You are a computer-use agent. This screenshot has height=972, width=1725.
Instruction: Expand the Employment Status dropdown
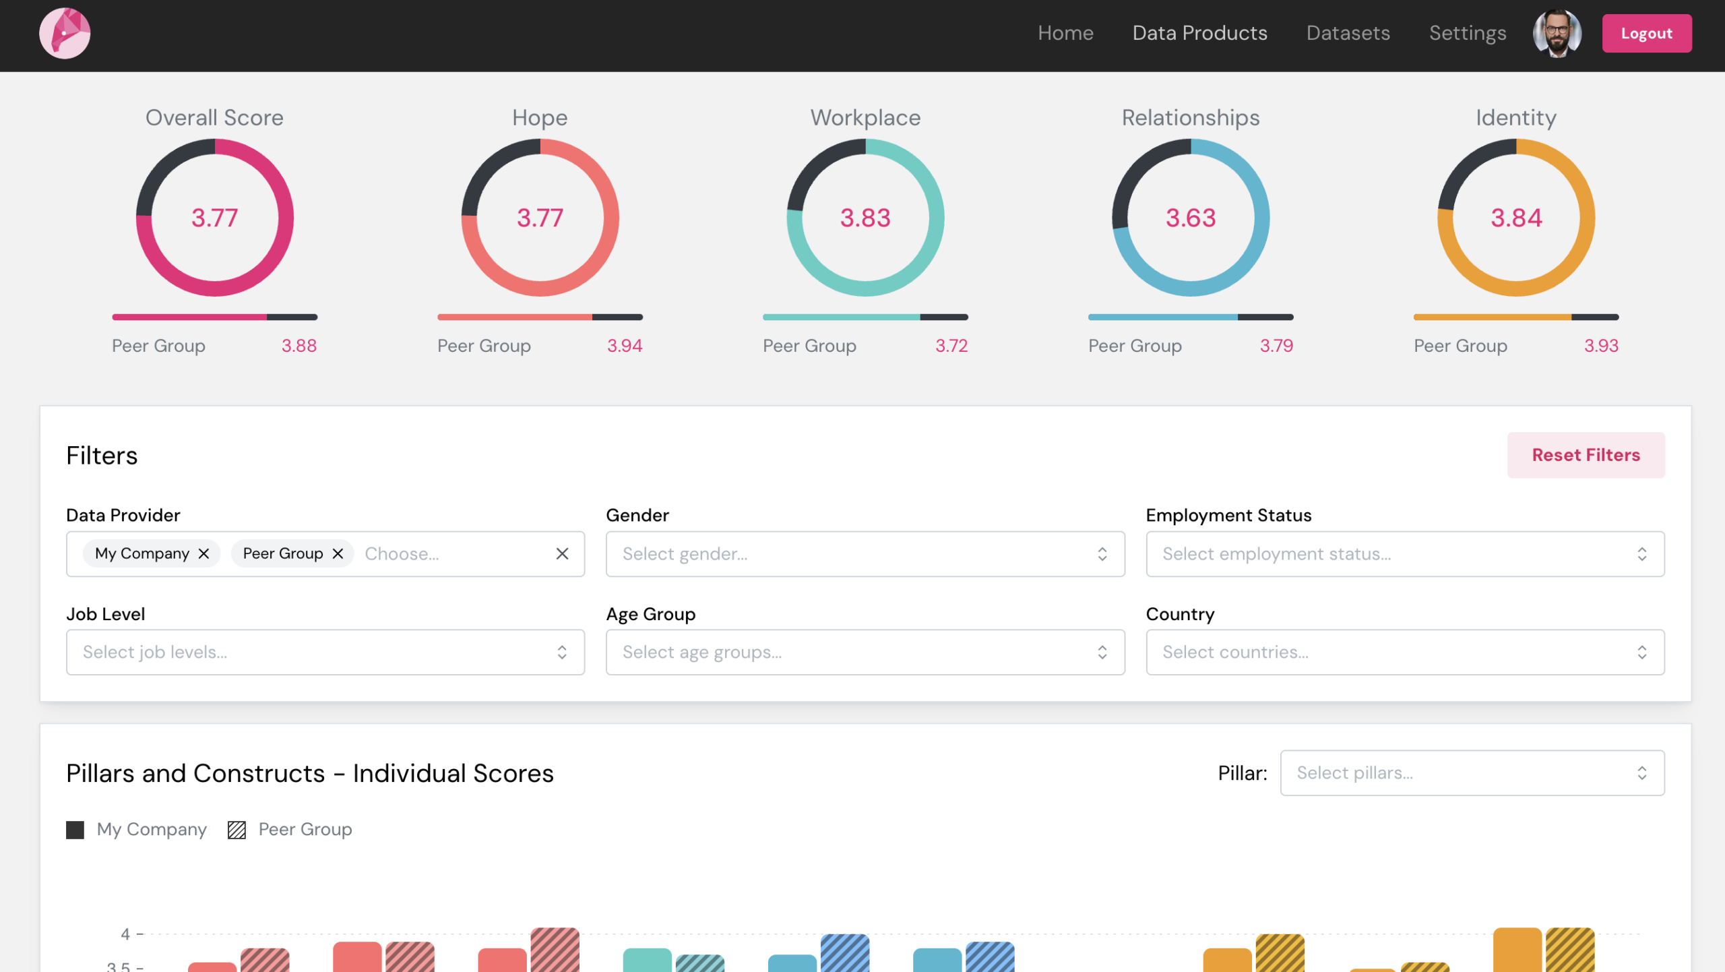(1404, 553)
